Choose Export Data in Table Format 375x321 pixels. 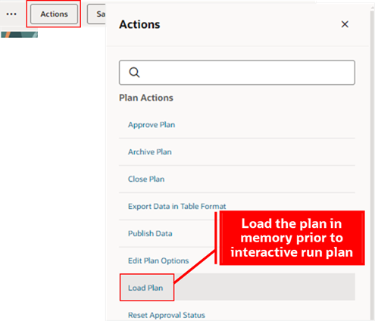(x=177, y=207)
